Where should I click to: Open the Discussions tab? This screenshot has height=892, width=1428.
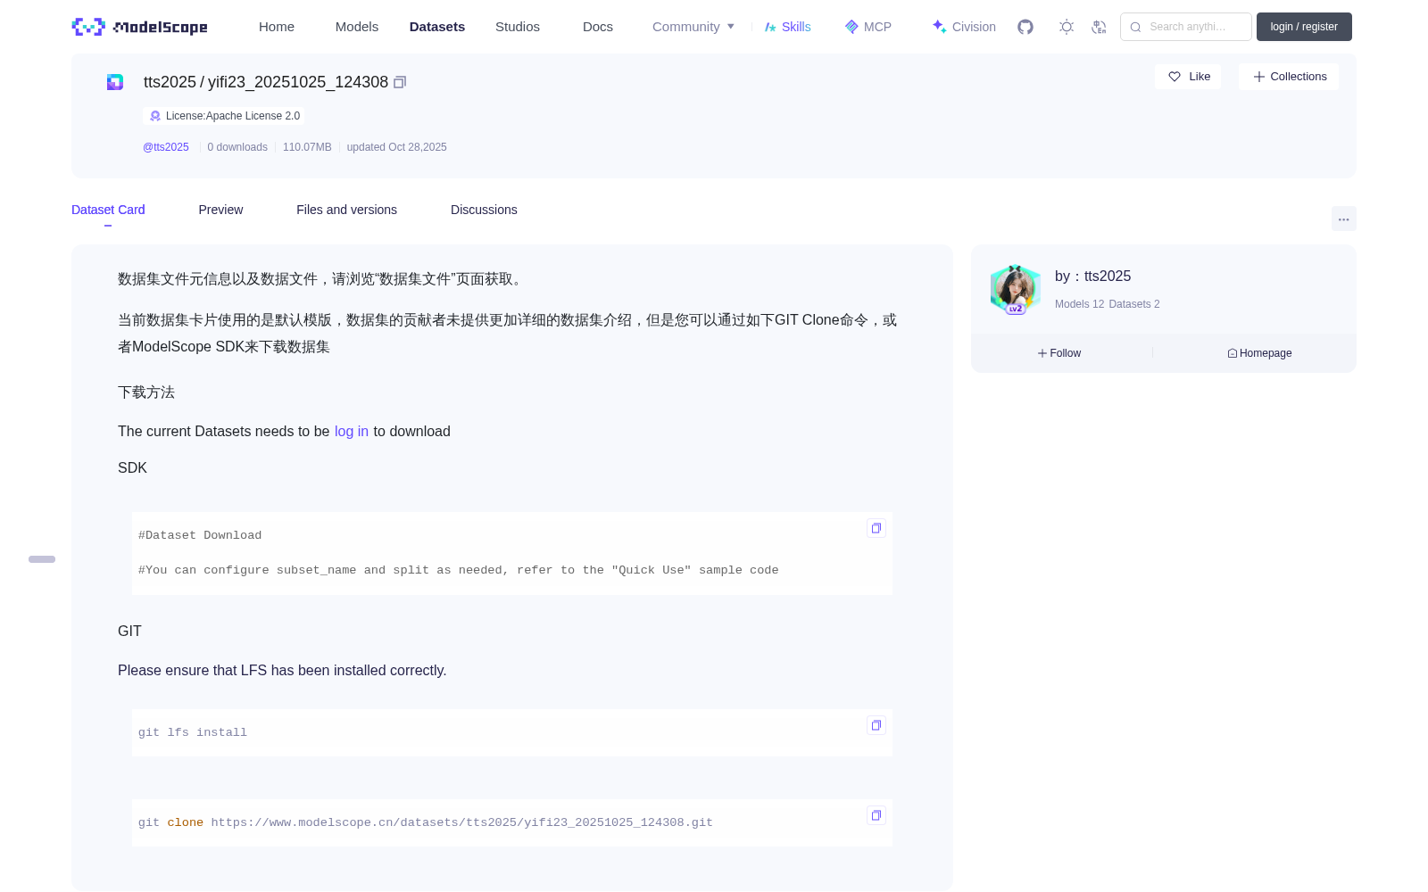point(484,210)
